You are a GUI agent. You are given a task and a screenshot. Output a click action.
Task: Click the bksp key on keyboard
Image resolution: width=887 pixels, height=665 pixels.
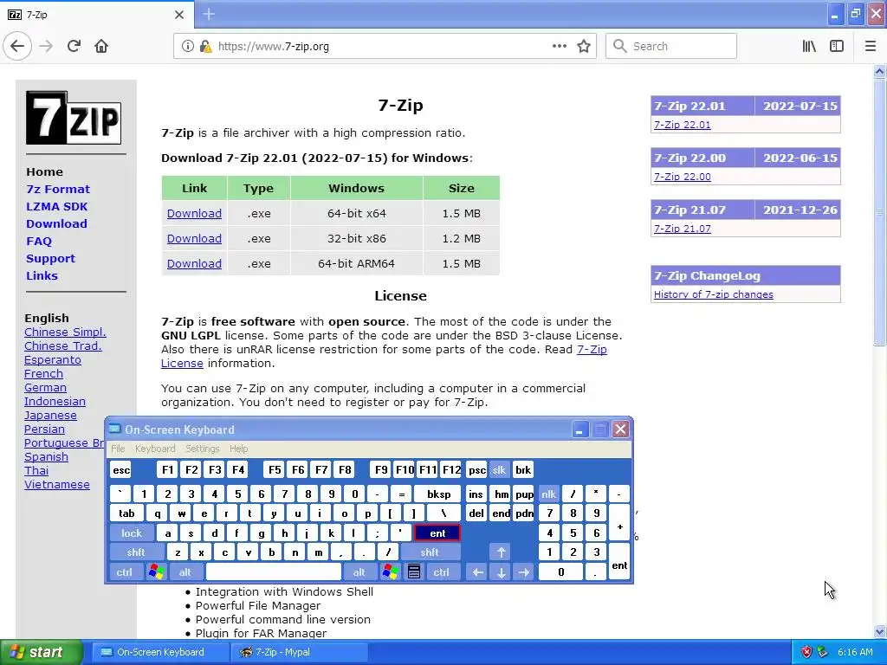pyautogui.click(x=438, y=494)
